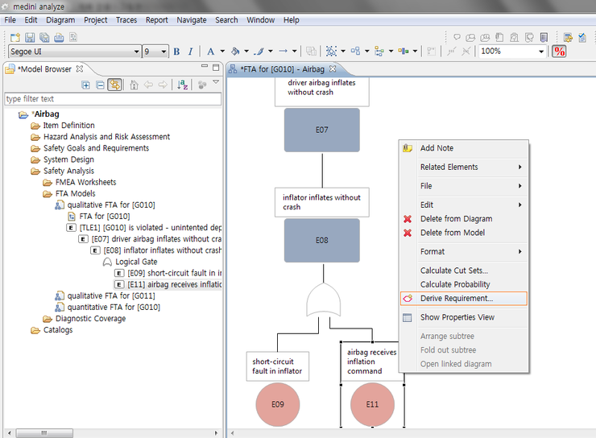596x438 pixels.
Task: Toggle Italic text formatting
Action: [190, 52]
